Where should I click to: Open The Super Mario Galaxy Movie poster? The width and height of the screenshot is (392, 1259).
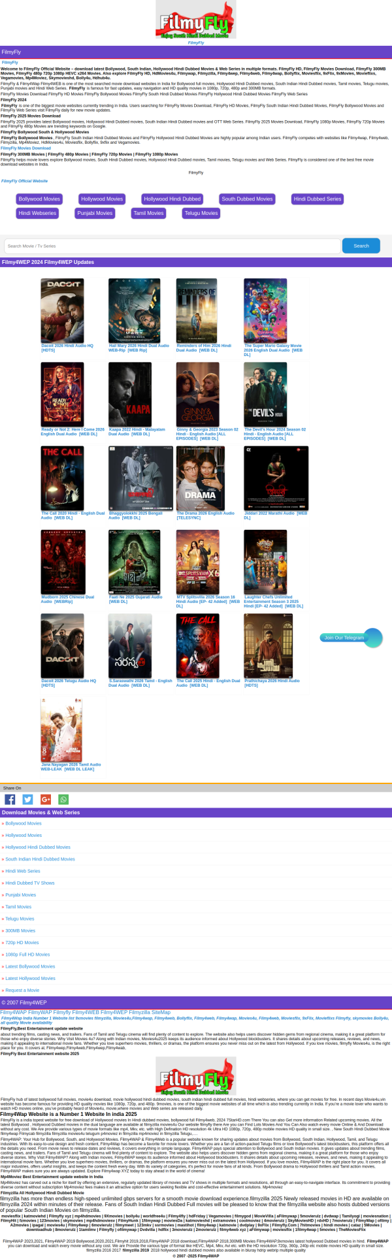click(265, 310)
